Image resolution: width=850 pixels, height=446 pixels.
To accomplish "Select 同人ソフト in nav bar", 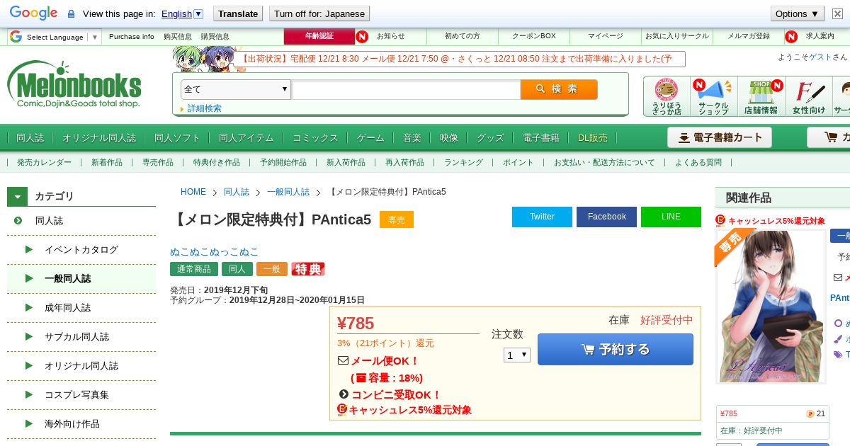I will [177, 138].
